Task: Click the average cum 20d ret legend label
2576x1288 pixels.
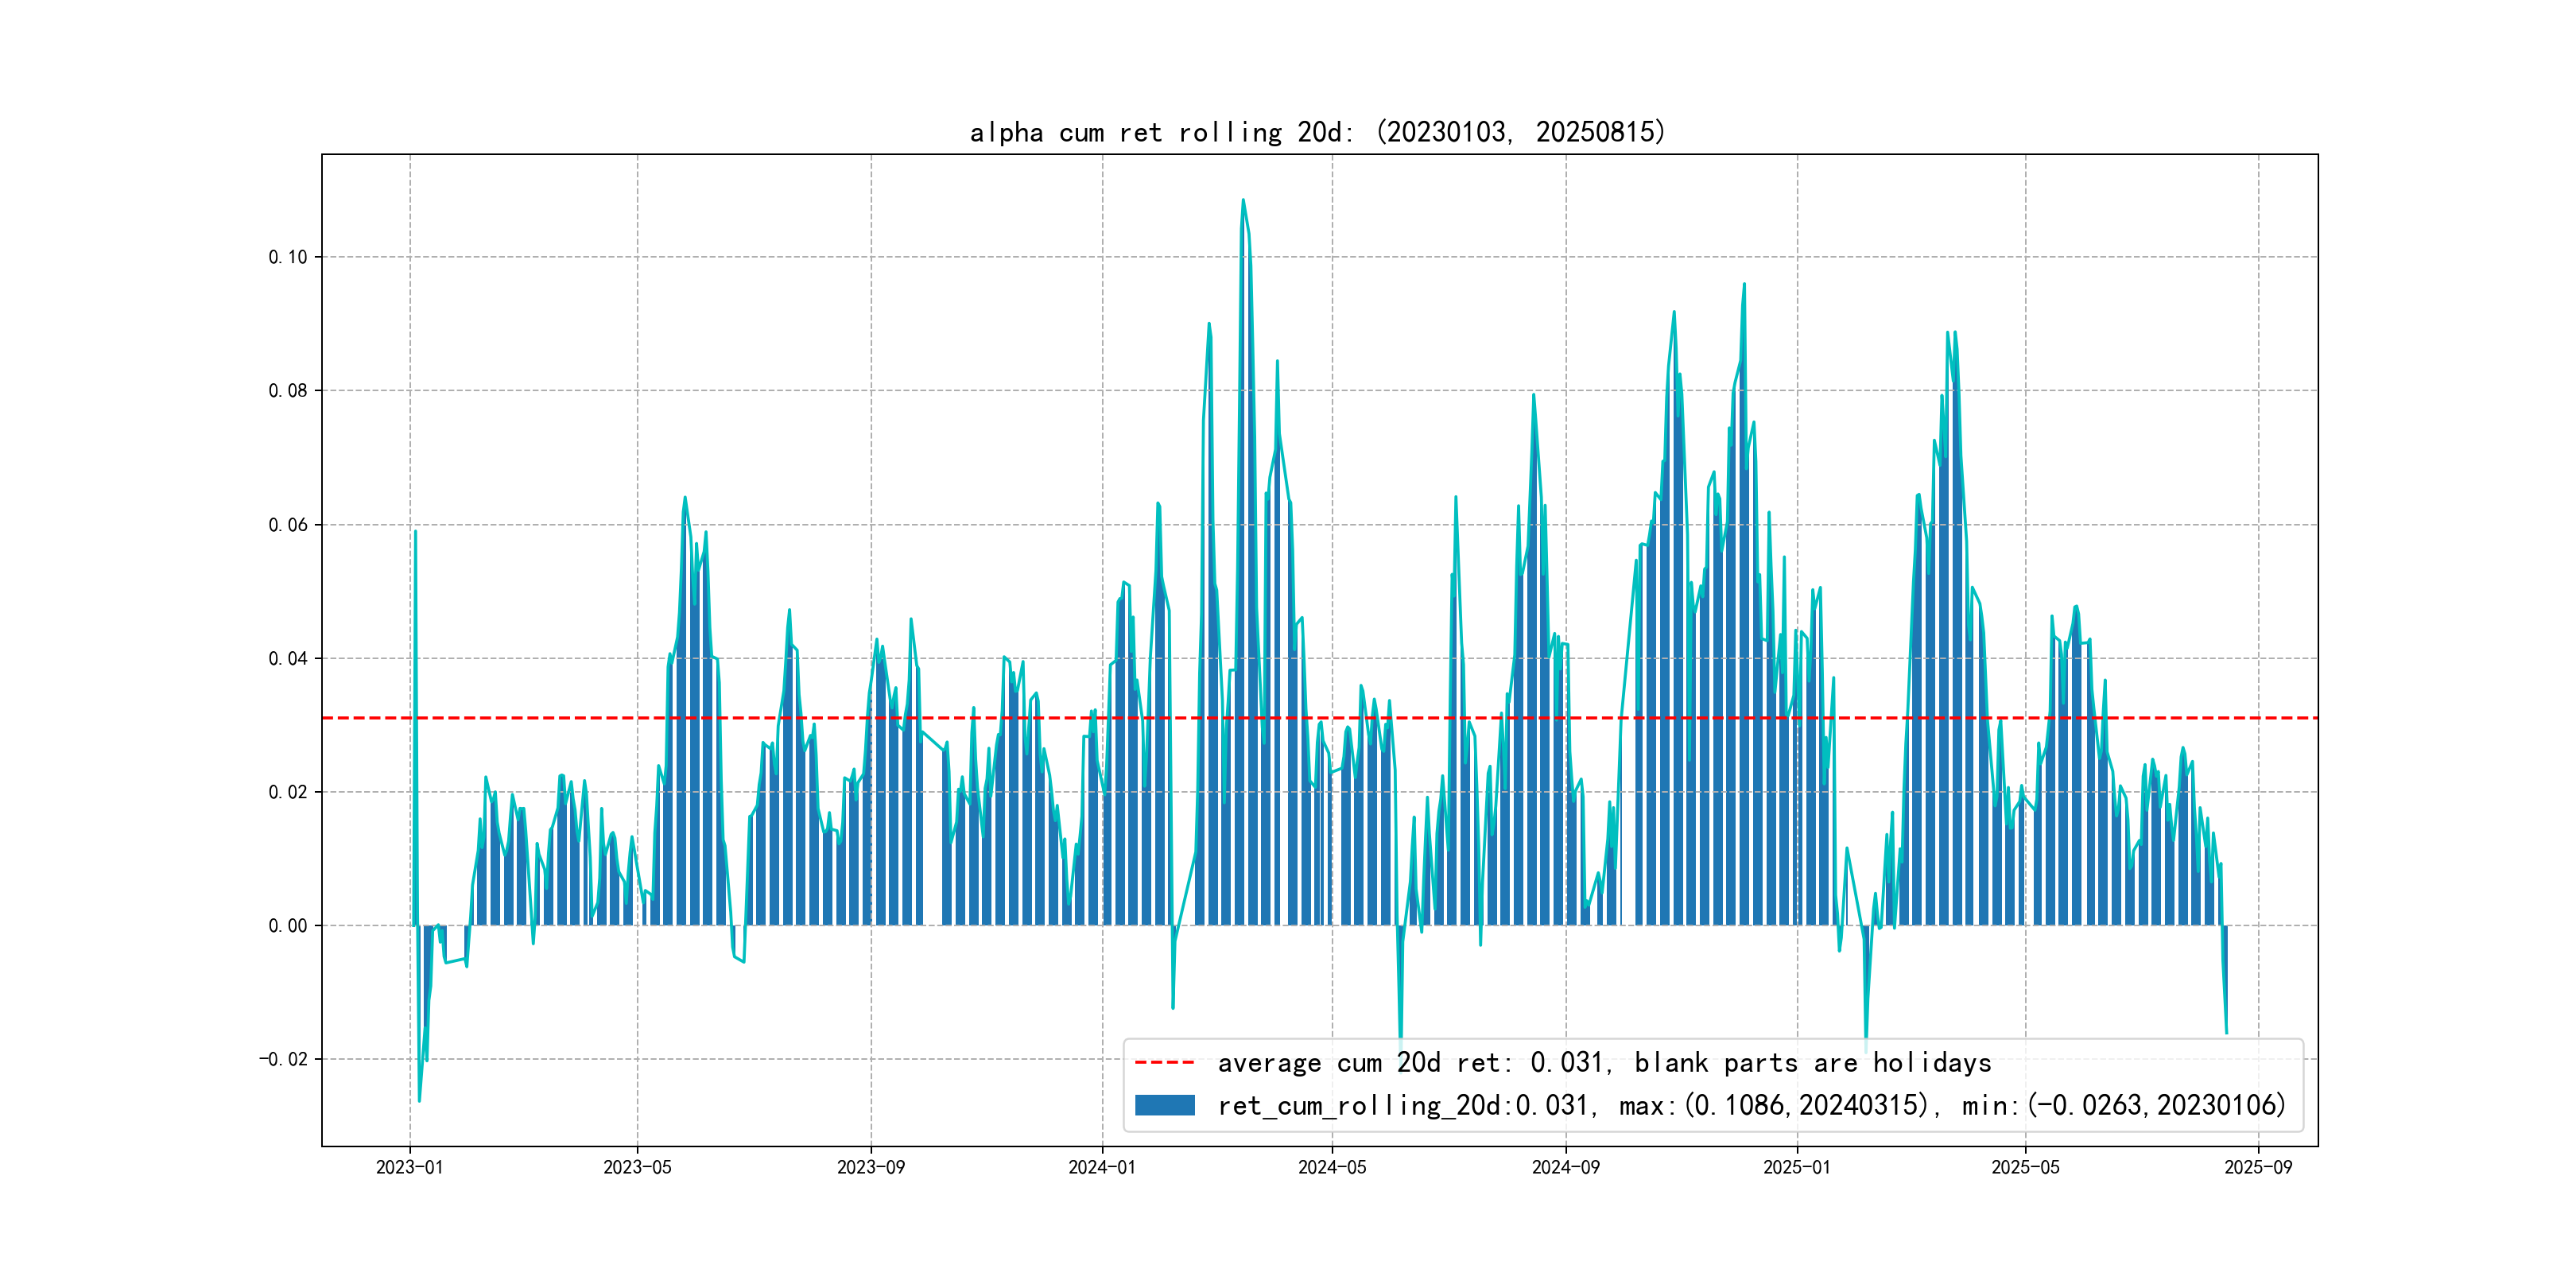Action: pyautogui.click(x=1604, y=1063)
